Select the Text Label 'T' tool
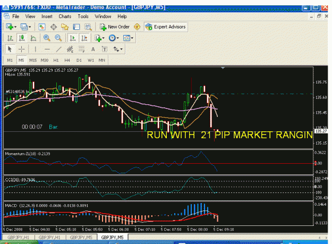The height and width of the screenshot is (244, 332). tap(105, 49)
